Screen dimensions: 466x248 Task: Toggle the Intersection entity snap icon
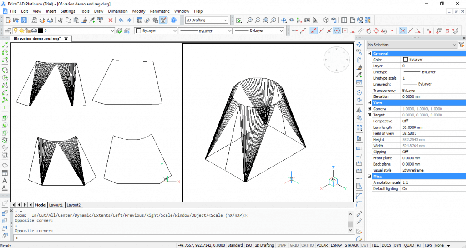(x=402, y=30)
